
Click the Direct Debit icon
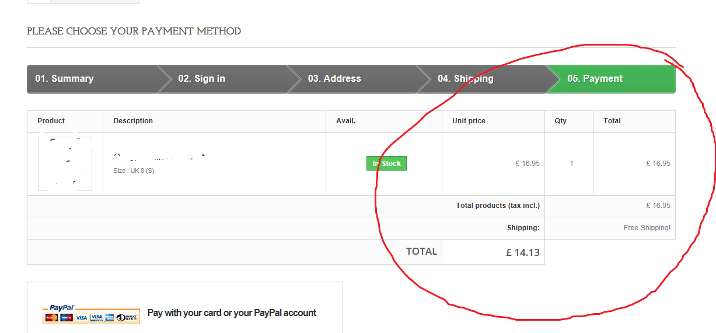point(127,317)
